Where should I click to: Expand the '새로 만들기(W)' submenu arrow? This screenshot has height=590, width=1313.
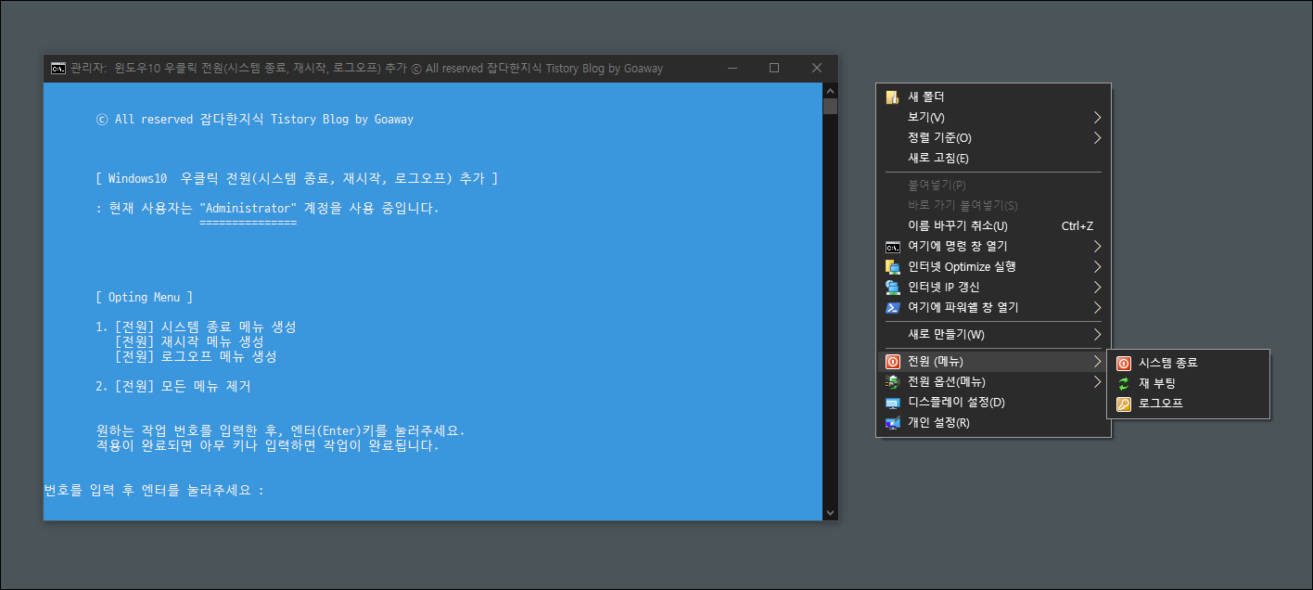[x=1097, y=335]
